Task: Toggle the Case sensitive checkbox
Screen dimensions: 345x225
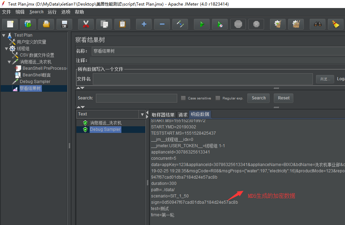Action: [x=183, y=98]
